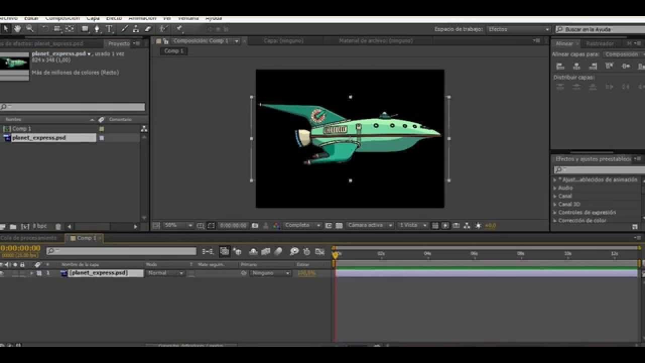Expand planet_express.psd layer properties twirl

pyautogui.click(x=32, y=273)
